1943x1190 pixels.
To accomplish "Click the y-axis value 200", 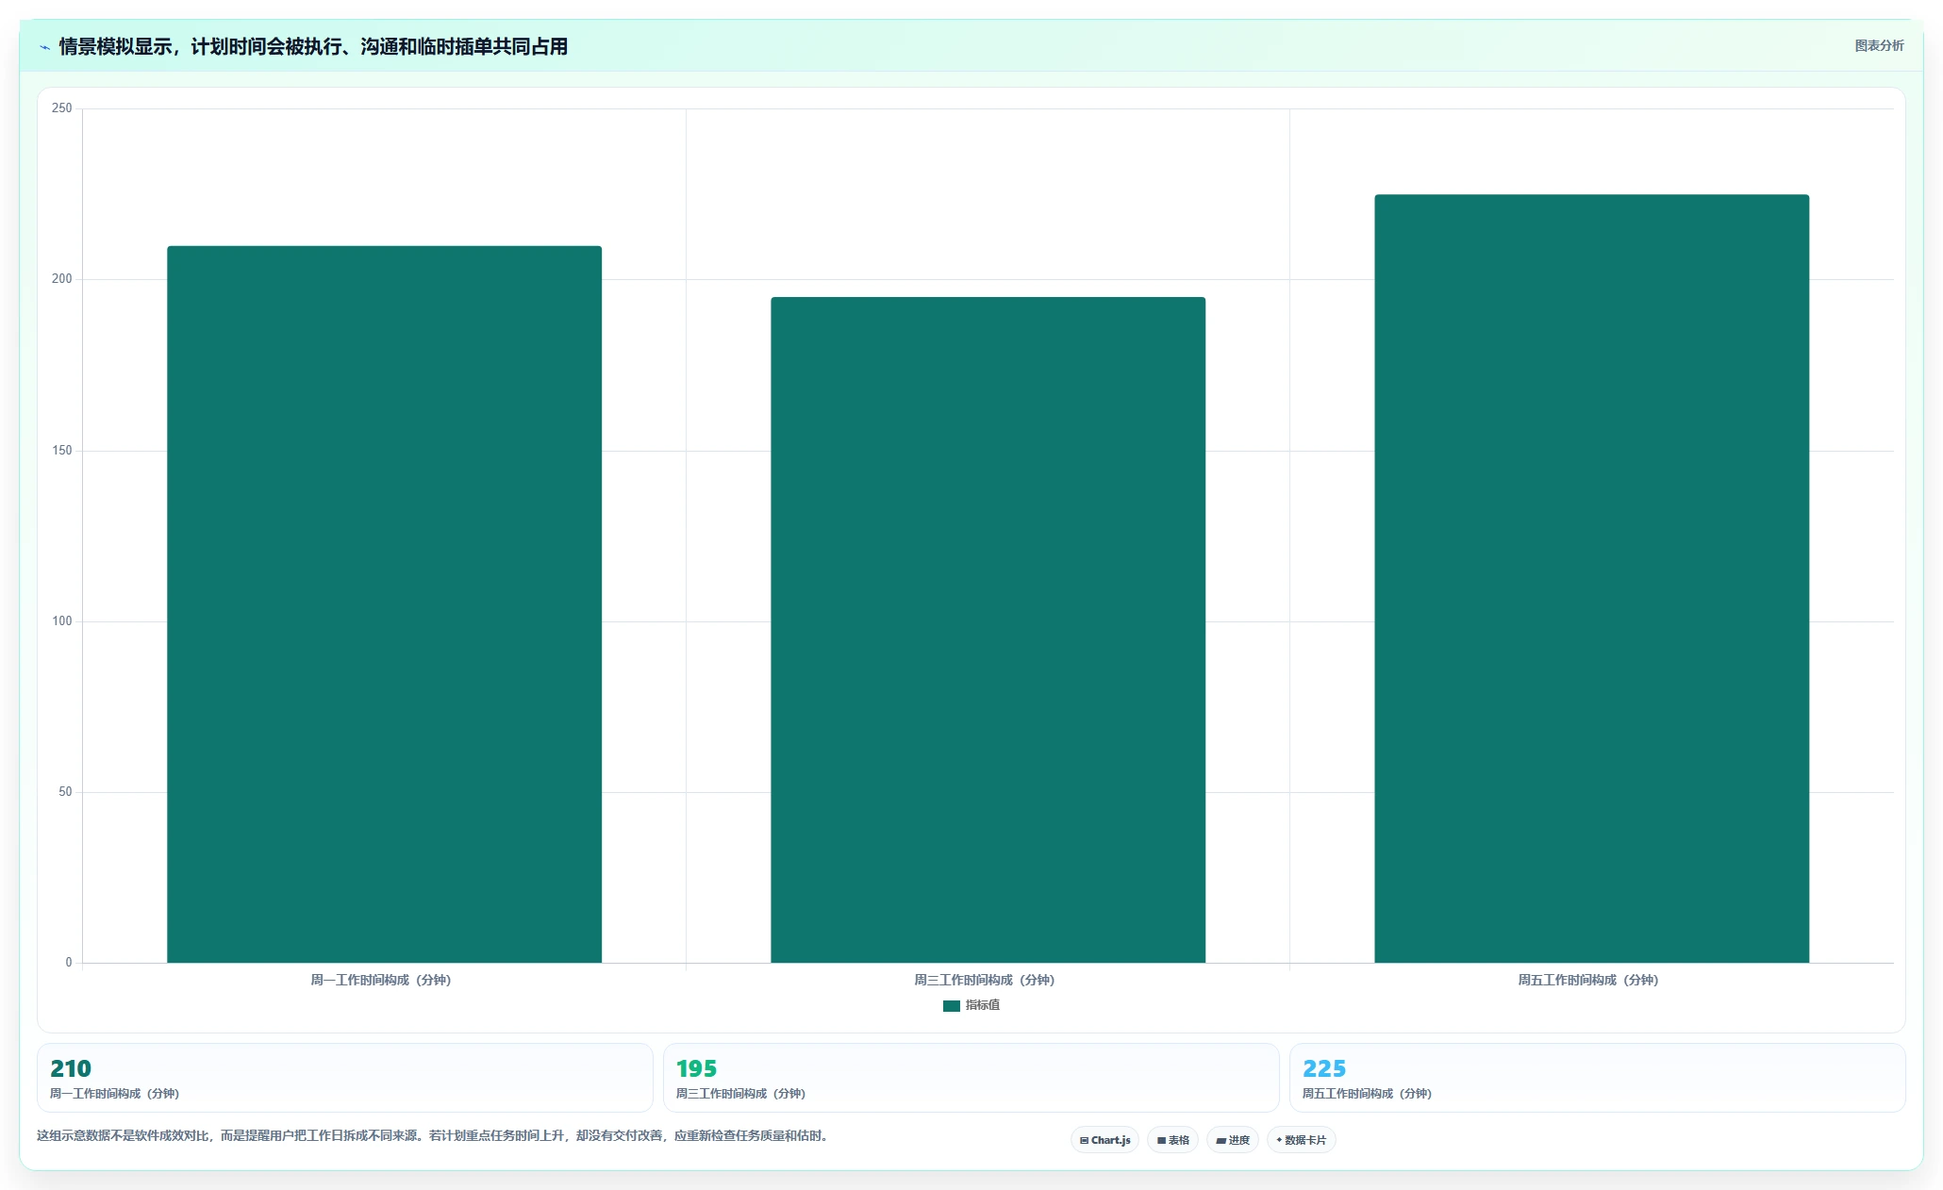I will (x=61, y=279).
